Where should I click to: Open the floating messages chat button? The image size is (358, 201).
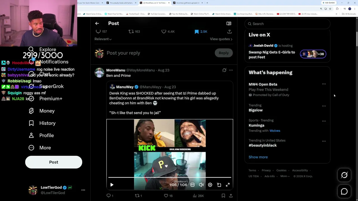click(344, 192)
